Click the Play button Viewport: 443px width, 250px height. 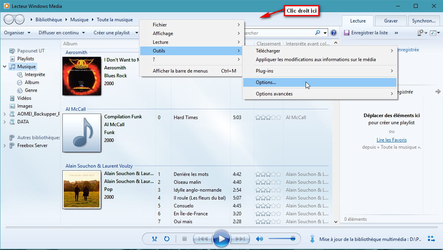(x=221, y=239)
